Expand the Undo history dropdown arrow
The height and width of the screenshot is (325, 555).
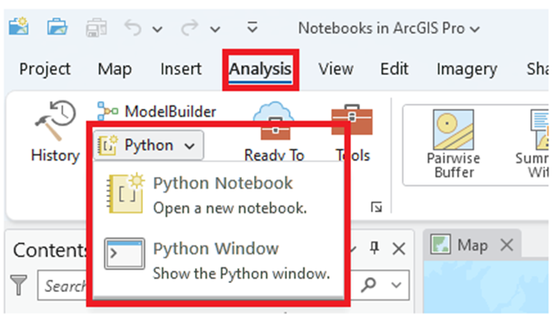click(x=158, y=29)
